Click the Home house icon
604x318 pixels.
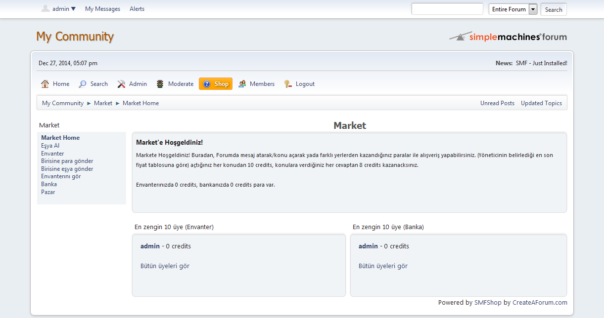point(45,84)
